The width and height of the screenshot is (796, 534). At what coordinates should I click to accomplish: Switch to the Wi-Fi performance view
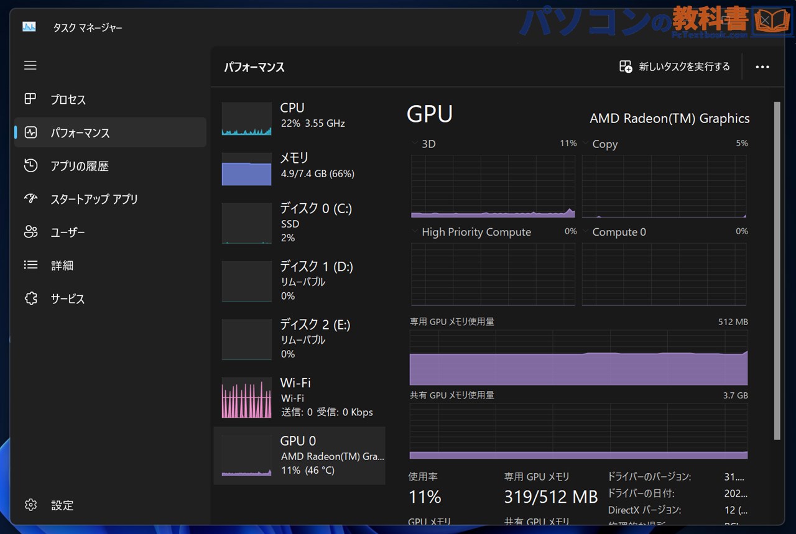[x=298, y=397]
